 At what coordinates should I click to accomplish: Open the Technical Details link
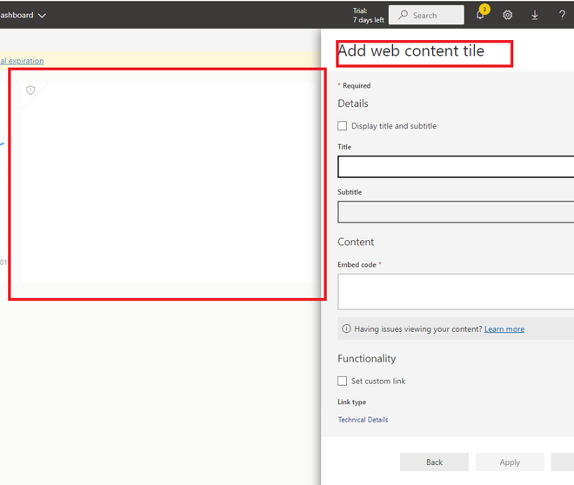click(363, 420)
